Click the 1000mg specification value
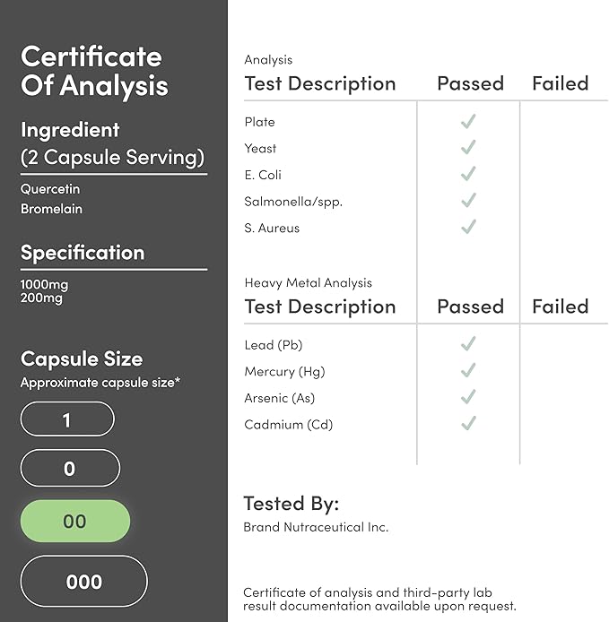 [x=45, y=284]
